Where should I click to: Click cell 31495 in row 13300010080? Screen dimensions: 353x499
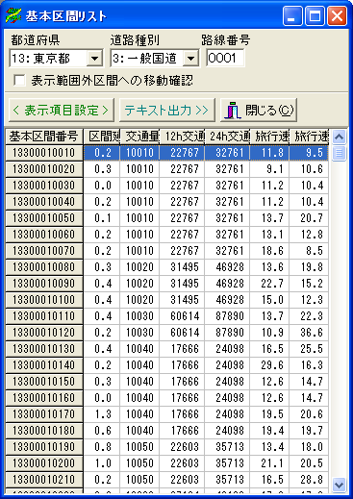coord(182,267)
